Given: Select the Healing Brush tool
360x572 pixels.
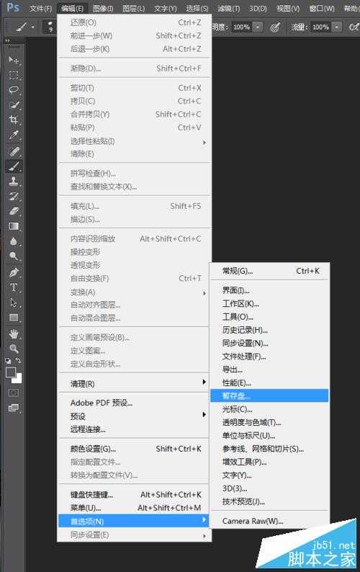Looking at the screenshot, I should click(x=14, y=151).
